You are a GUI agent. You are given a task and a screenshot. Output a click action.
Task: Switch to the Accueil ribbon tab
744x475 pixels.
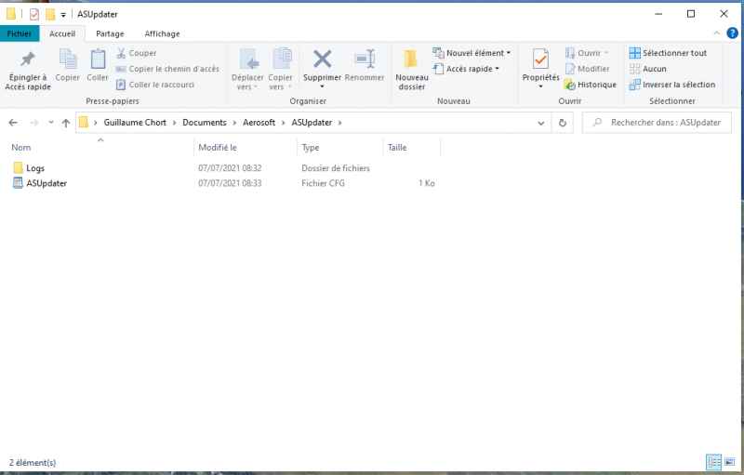[62, 33]
